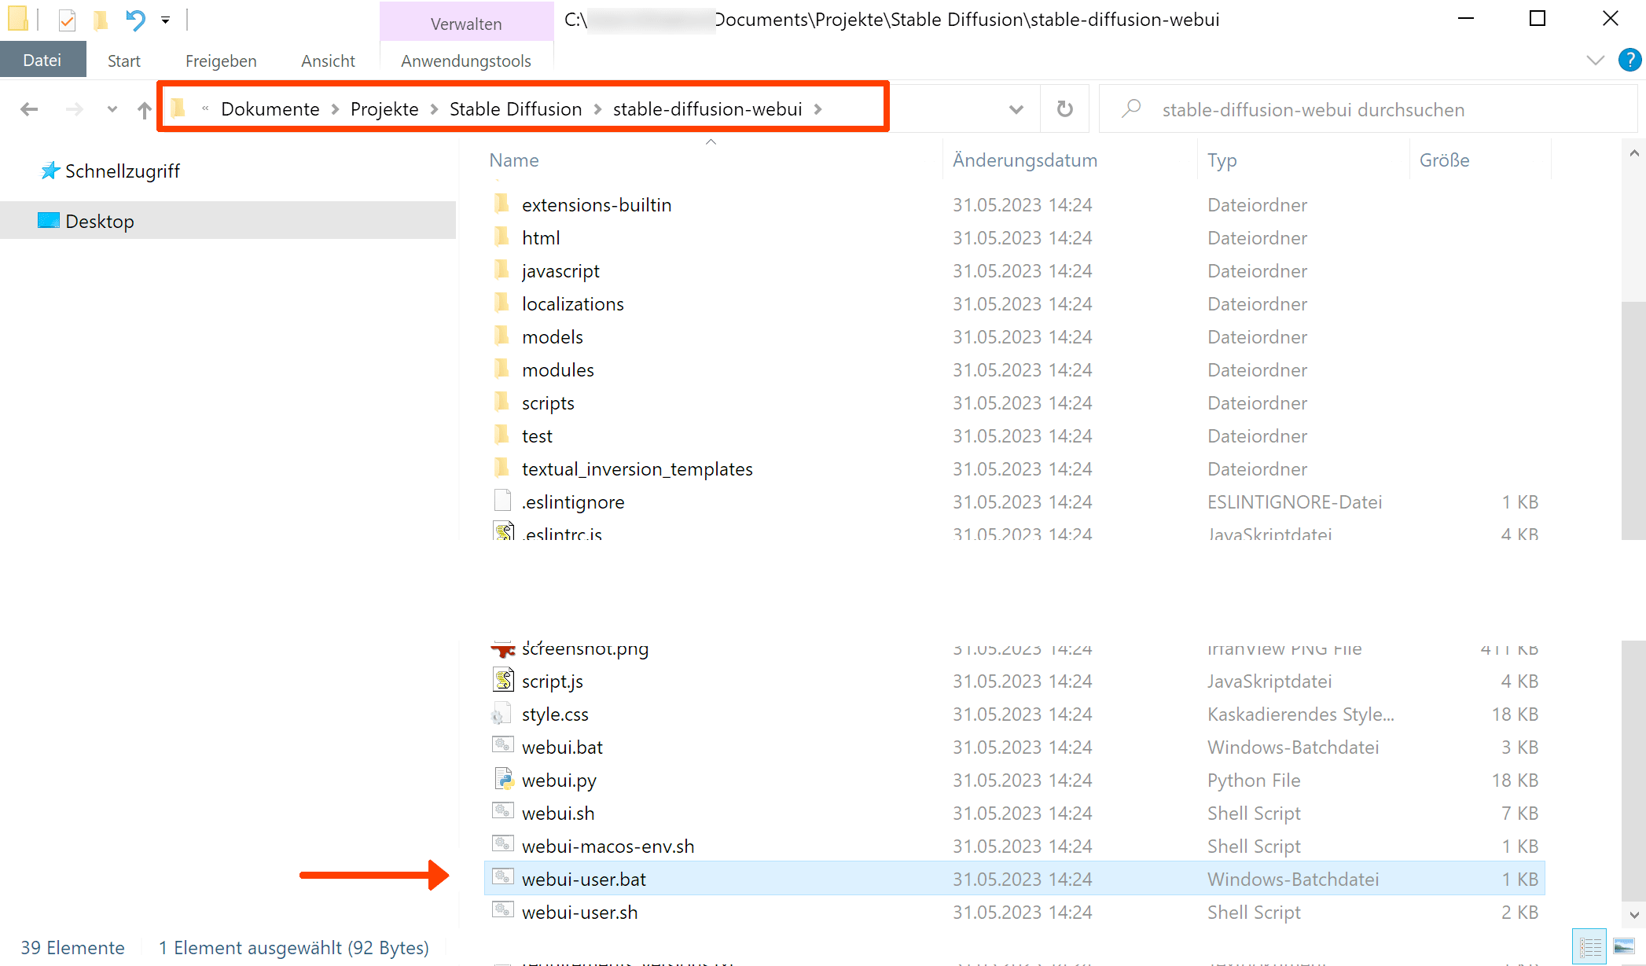
Task: Click the scrollbar down arrow of lower file list
Action: [x=1634, y=914]
